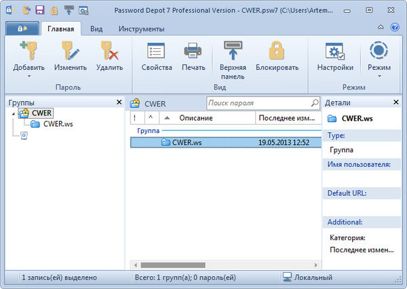
Task: Click the Добавить (Add password) key icon
Action: point(28,51)
